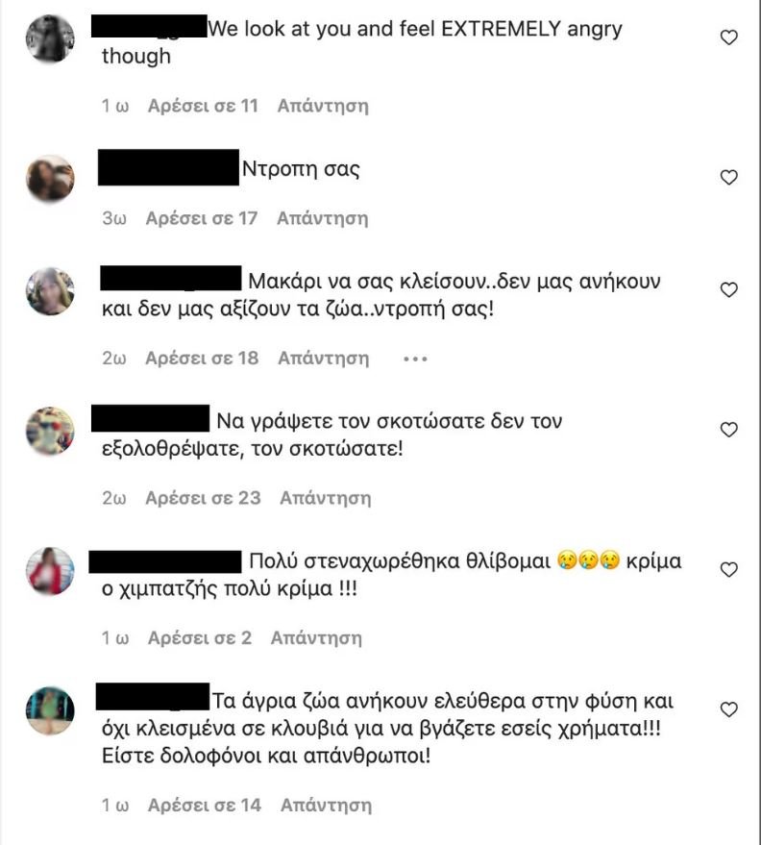Viewport: 761px width, 845px height.
Task: Reply to the 'Μακάρι να σας κλείσουν' comment
Action: pyautogui.click(x=324, y=359)
